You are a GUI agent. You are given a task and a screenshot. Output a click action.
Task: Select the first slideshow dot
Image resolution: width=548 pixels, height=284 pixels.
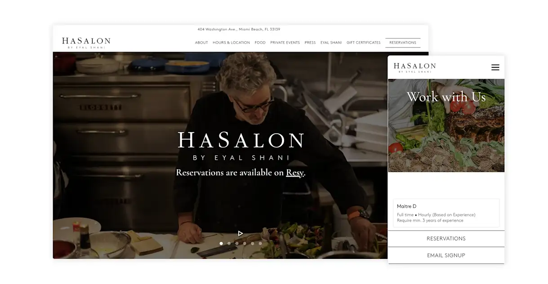click(x=221, y=244)
